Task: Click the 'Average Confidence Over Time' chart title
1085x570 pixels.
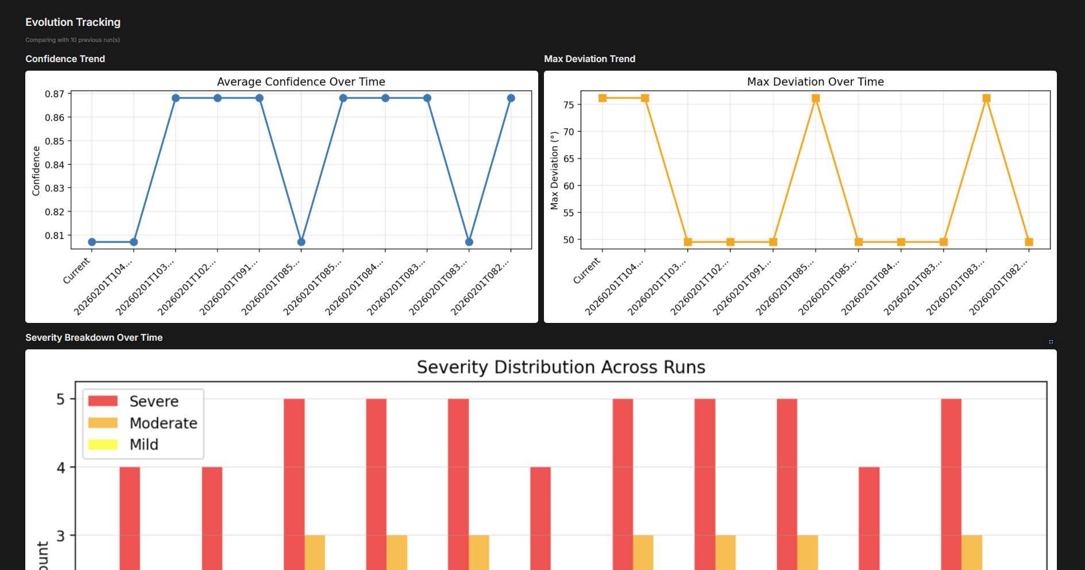Action: (x=301, y=82)
